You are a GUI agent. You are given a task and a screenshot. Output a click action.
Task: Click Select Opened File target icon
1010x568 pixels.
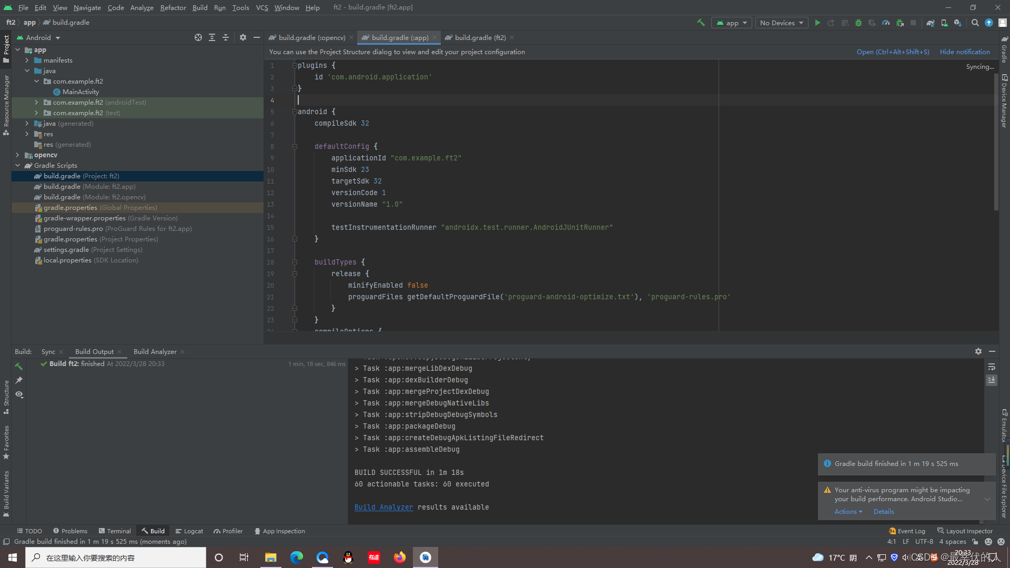(198, 37)
